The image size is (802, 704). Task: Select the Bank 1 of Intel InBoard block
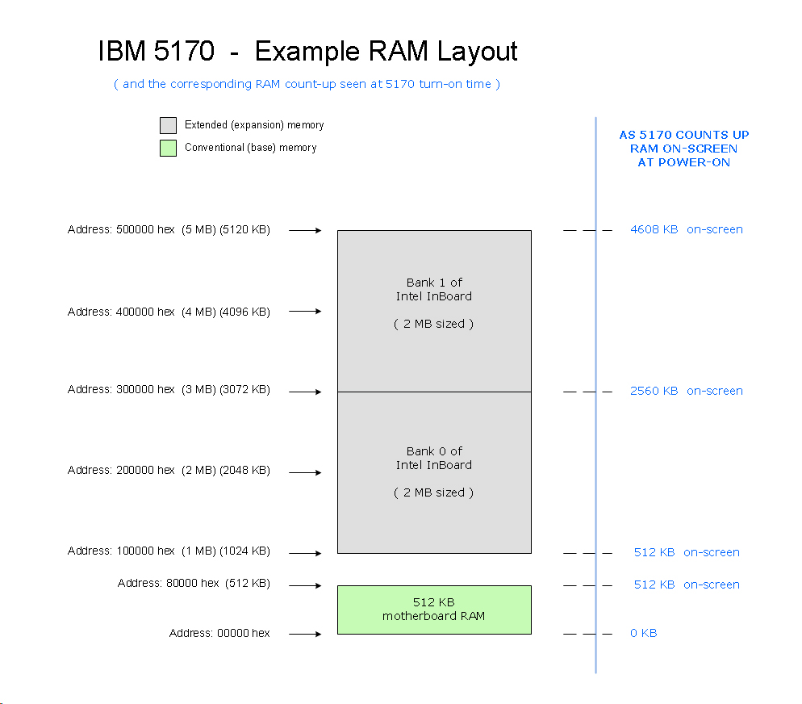pyautogui.click(x=434, y=311)
